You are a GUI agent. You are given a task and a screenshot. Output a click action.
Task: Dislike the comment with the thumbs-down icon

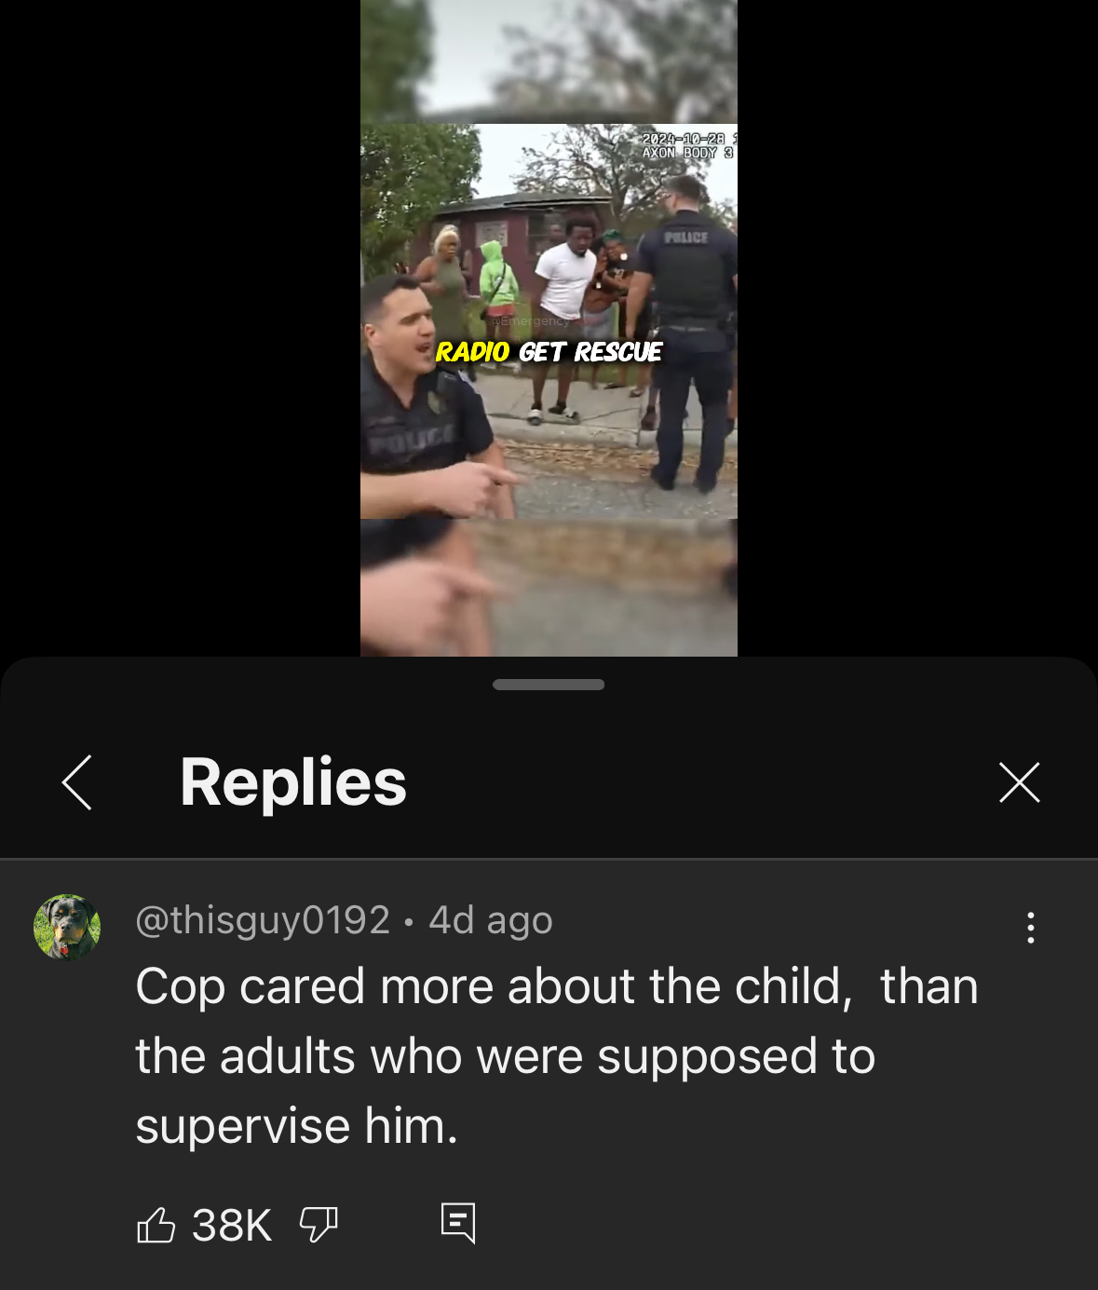[x=319, y=1225]
